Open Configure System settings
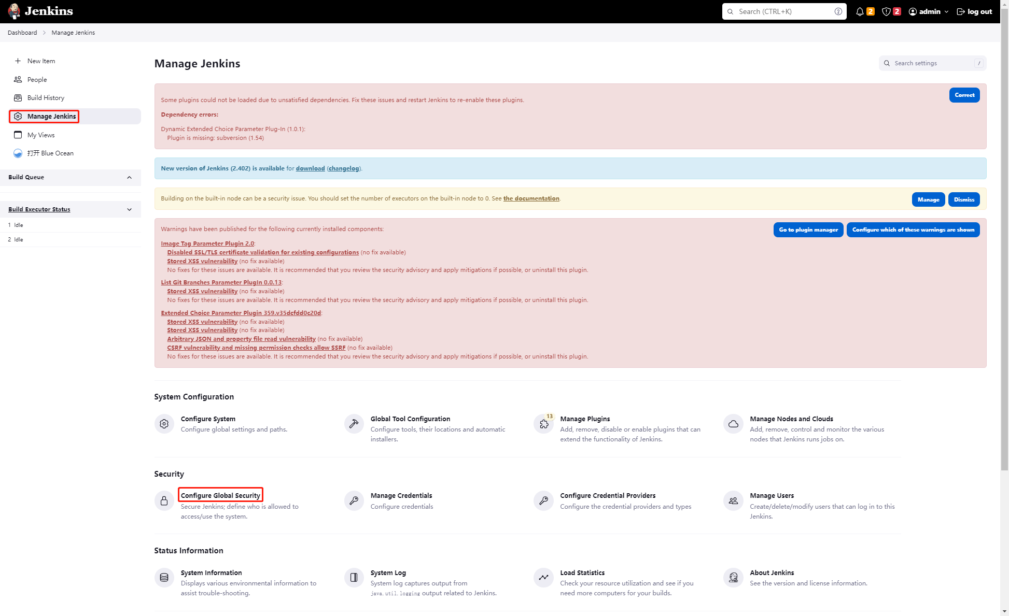This screenshot has height=616, width=1009. tap(208, 419)
